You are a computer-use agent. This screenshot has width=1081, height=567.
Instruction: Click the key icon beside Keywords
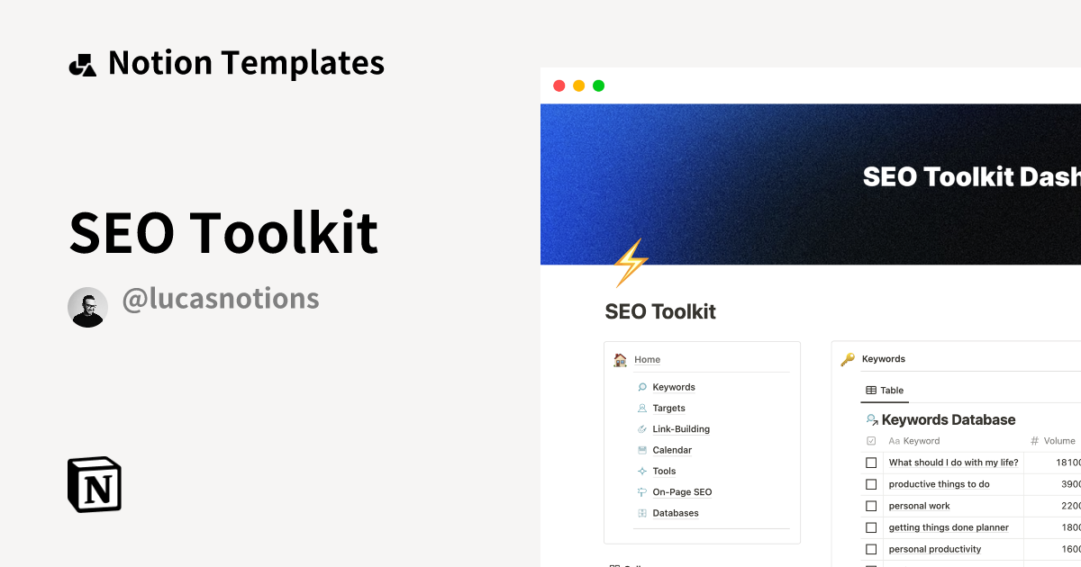(847, 359)
